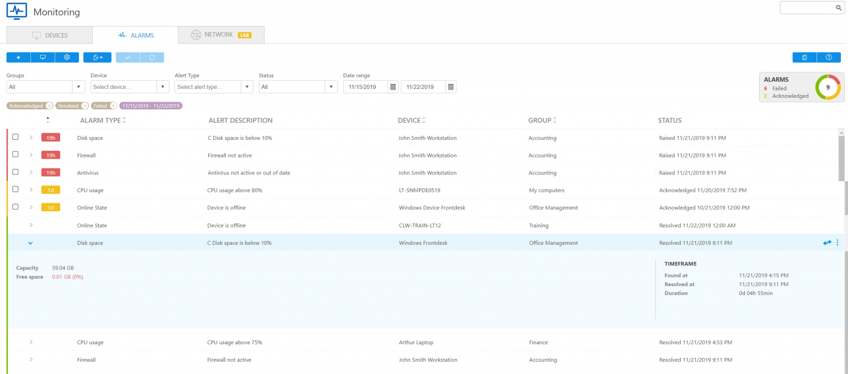This screenshot has height=374, width=848.
Task: Tick the checkbox on the Antivirus alarm row
Action: click(15, 172)
